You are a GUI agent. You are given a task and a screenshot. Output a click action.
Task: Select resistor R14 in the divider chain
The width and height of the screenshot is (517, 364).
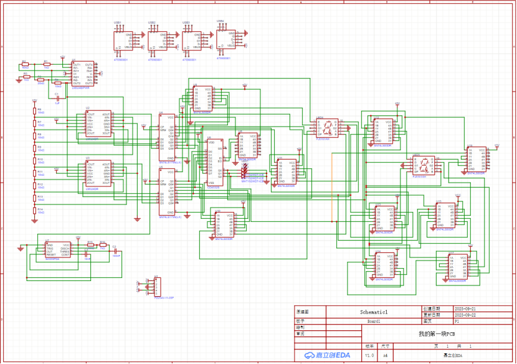(x=34, y=211)
